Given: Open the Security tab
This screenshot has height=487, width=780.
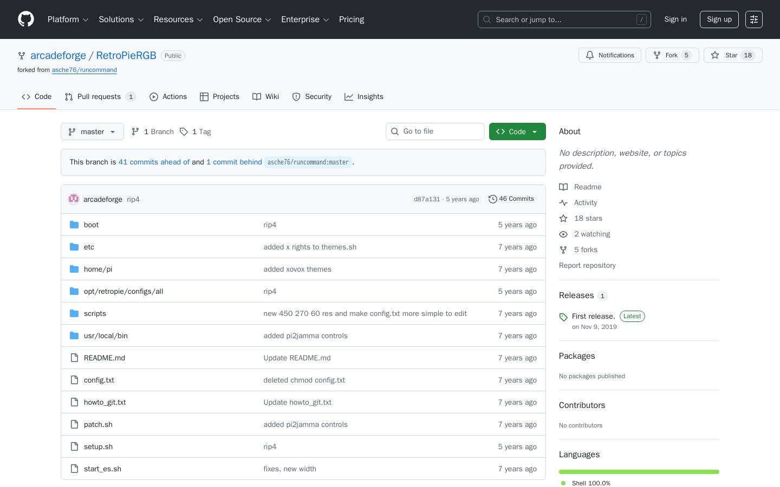Looking at the screenshot, I should [x=312, y=97].
